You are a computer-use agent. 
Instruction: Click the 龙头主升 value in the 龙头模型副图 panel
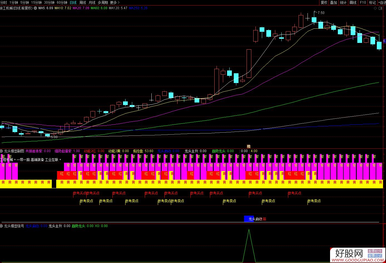pos(195,151)
